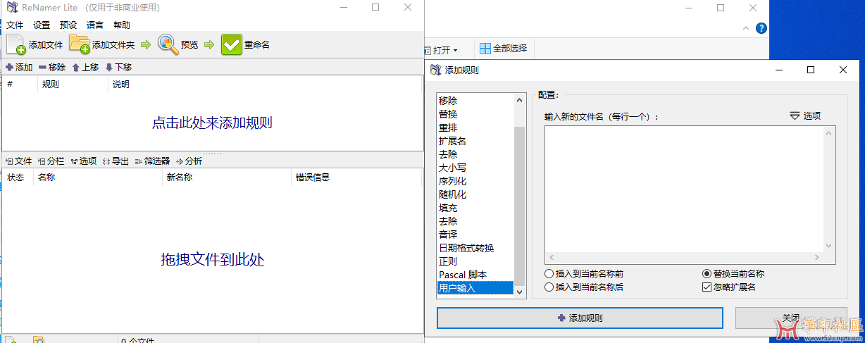Click the rule list scrollbar down arrow
Image resolution: width=865 pixels, height=343 pixels.
click(x=520, y=291)
